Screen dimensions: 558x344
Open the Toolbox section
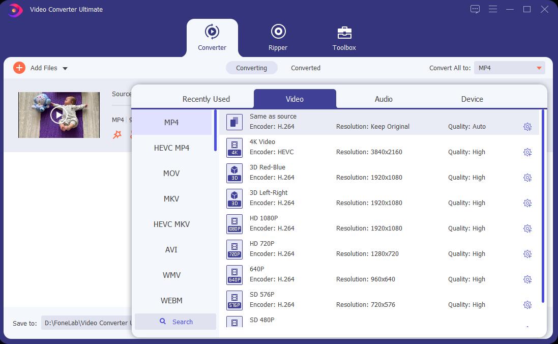[344, 38]
